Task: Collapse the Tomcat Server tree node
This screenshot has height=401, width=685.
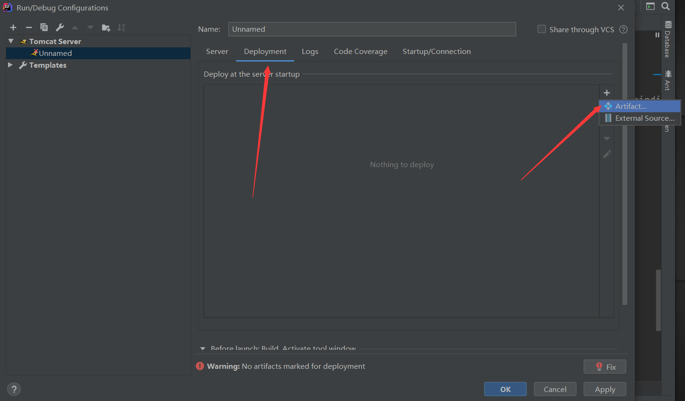Action: click(x=11, y=41)
